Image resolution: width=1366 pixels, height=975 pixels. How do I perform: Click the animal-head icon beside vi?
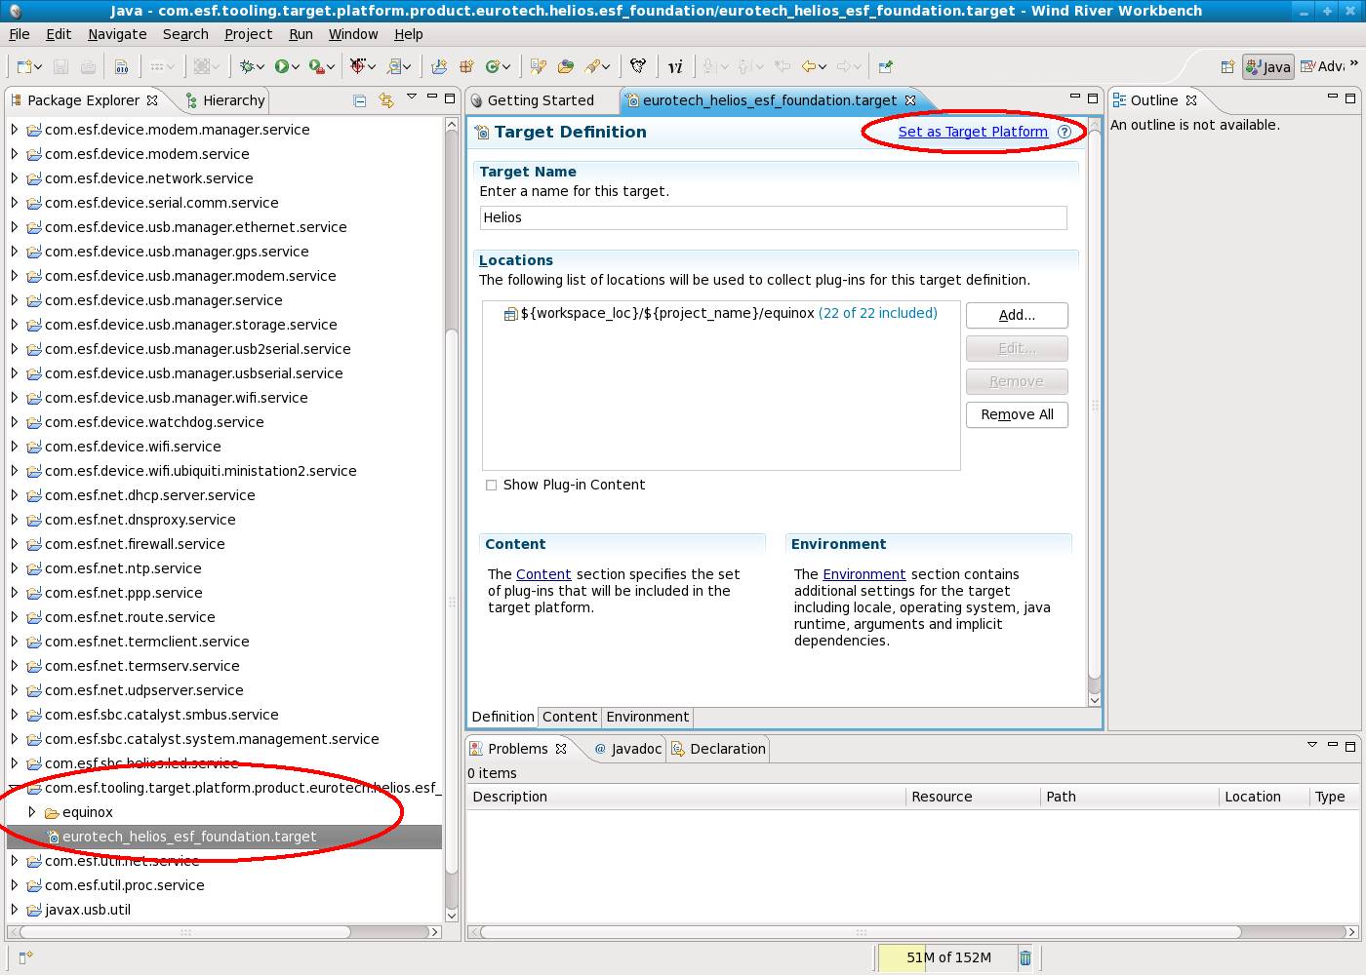coord(638,66)
